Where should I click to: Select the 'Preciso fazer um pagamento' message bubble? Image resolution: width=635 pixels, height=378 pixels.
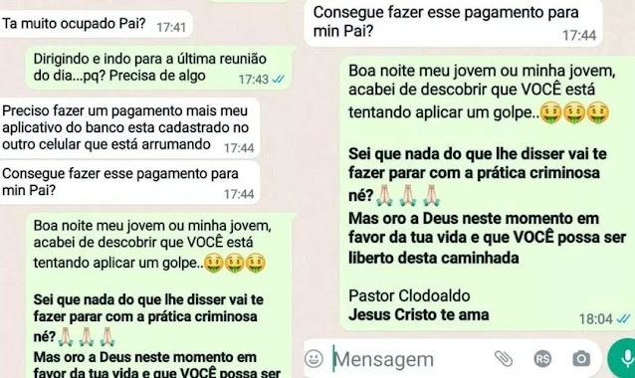coord(128,128)
